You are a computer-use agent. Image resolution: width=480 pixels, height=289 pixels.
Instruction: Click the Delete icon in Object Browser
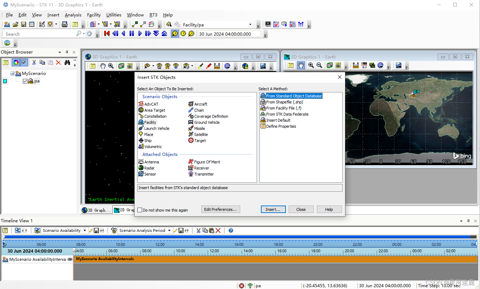(x=59, y=62)
